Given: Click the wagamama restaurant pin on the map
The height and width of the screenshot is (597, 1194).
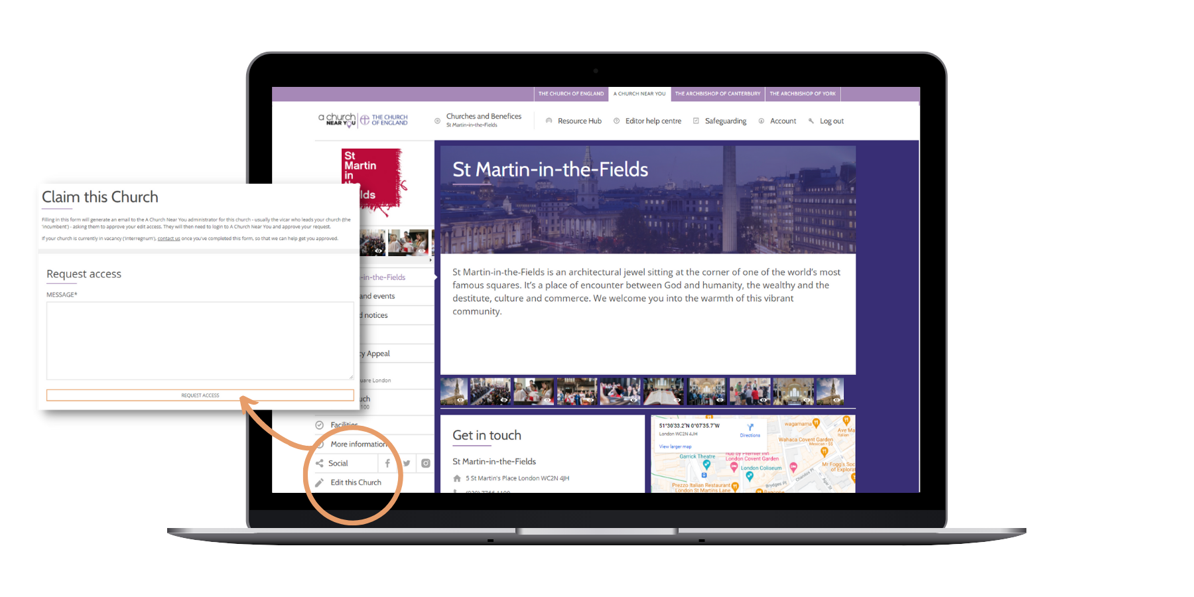Looking at the screenshot, I should point(817,423).
